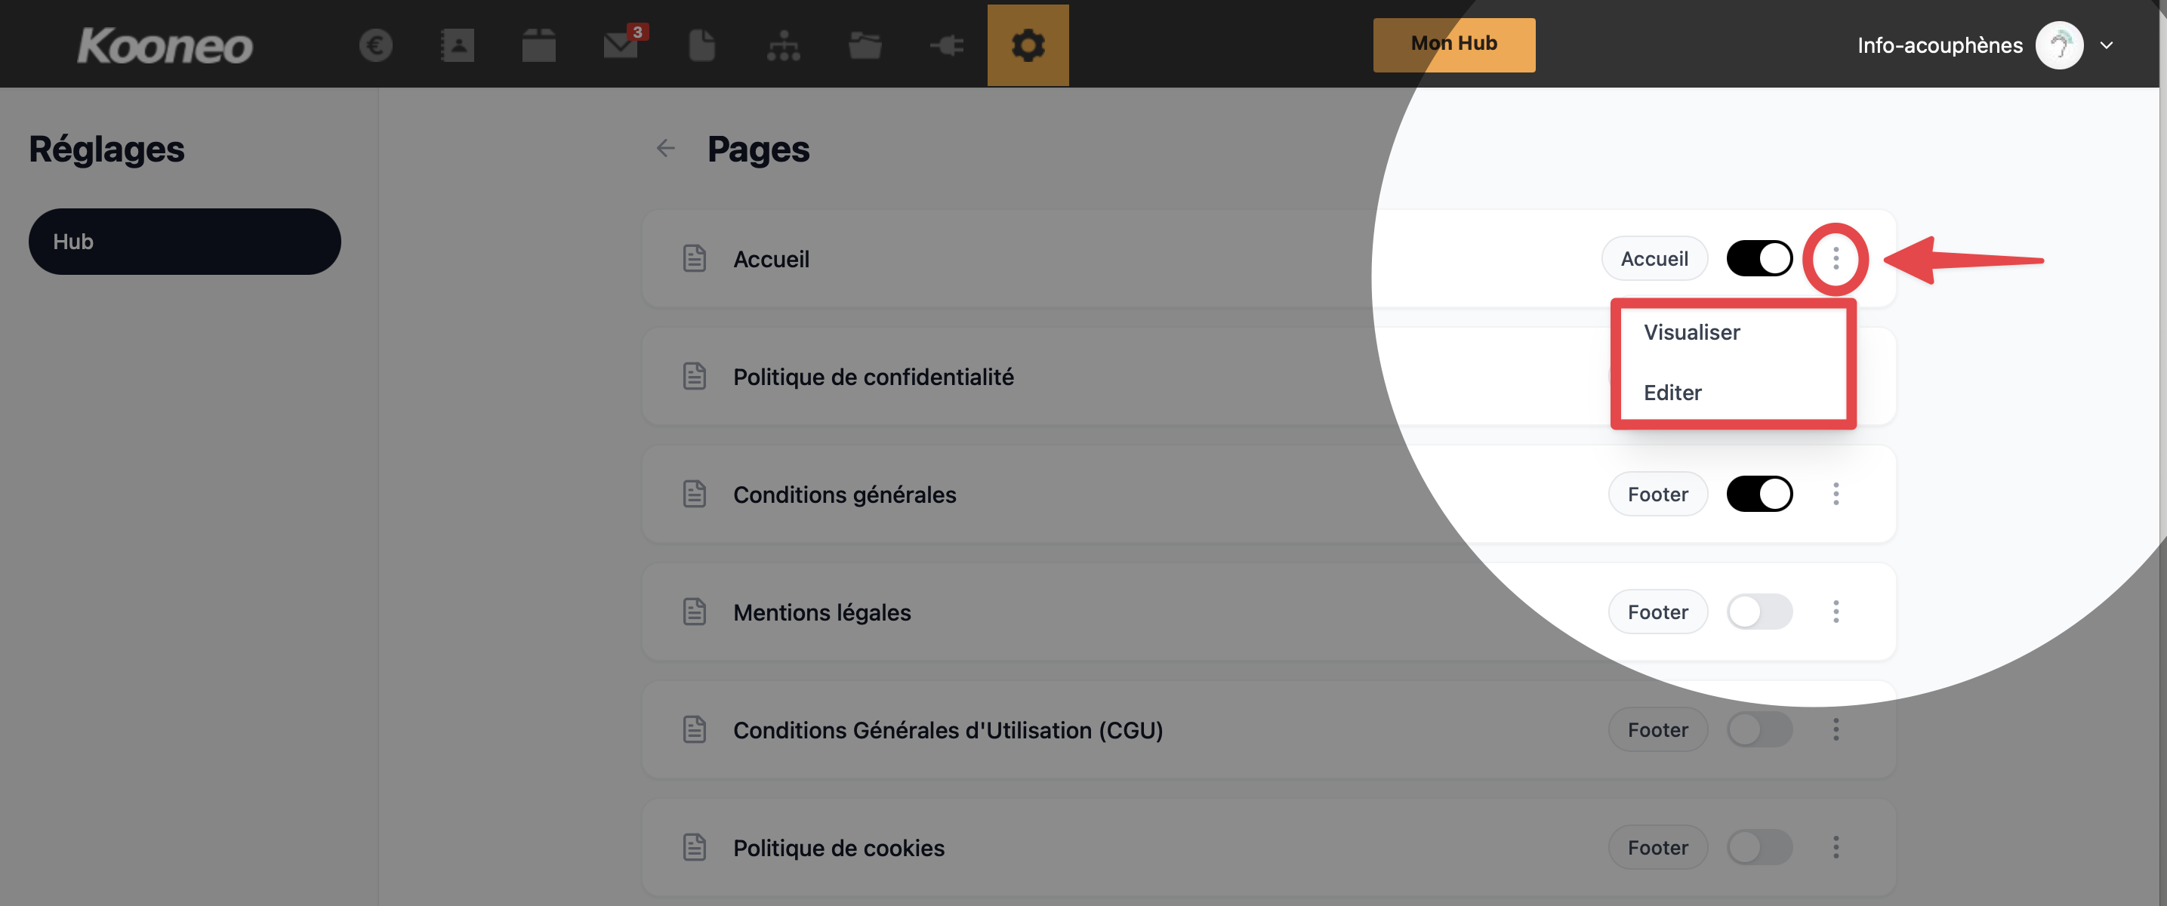Click the settings gear icon

click(x=1027, y=45)
